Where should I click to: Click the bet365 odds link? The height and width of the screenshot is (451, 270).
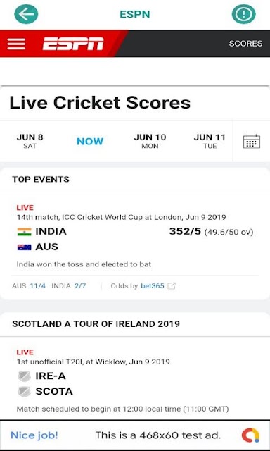153,286
